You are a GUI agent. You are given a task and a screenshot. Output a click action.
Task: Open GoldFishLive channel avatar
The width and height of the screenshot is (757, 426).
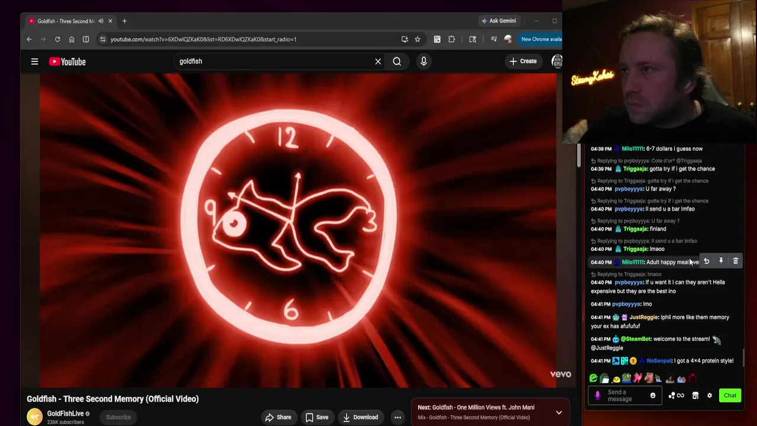35,417
